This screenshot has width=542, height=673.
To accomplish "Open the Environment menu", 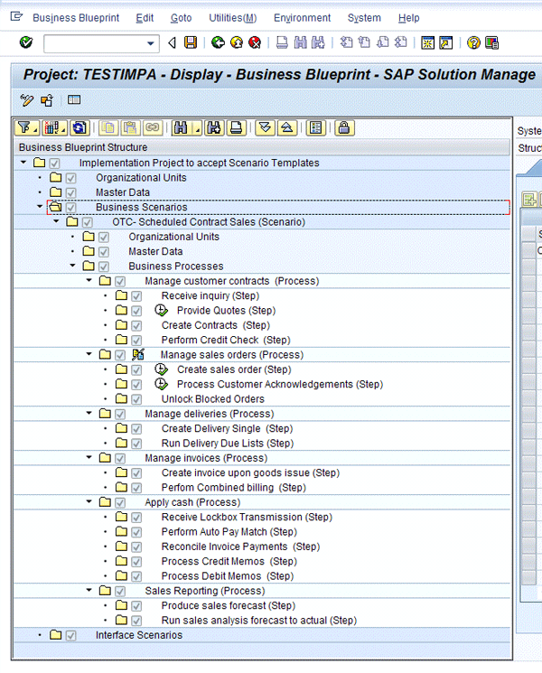I will click(302, 18).
